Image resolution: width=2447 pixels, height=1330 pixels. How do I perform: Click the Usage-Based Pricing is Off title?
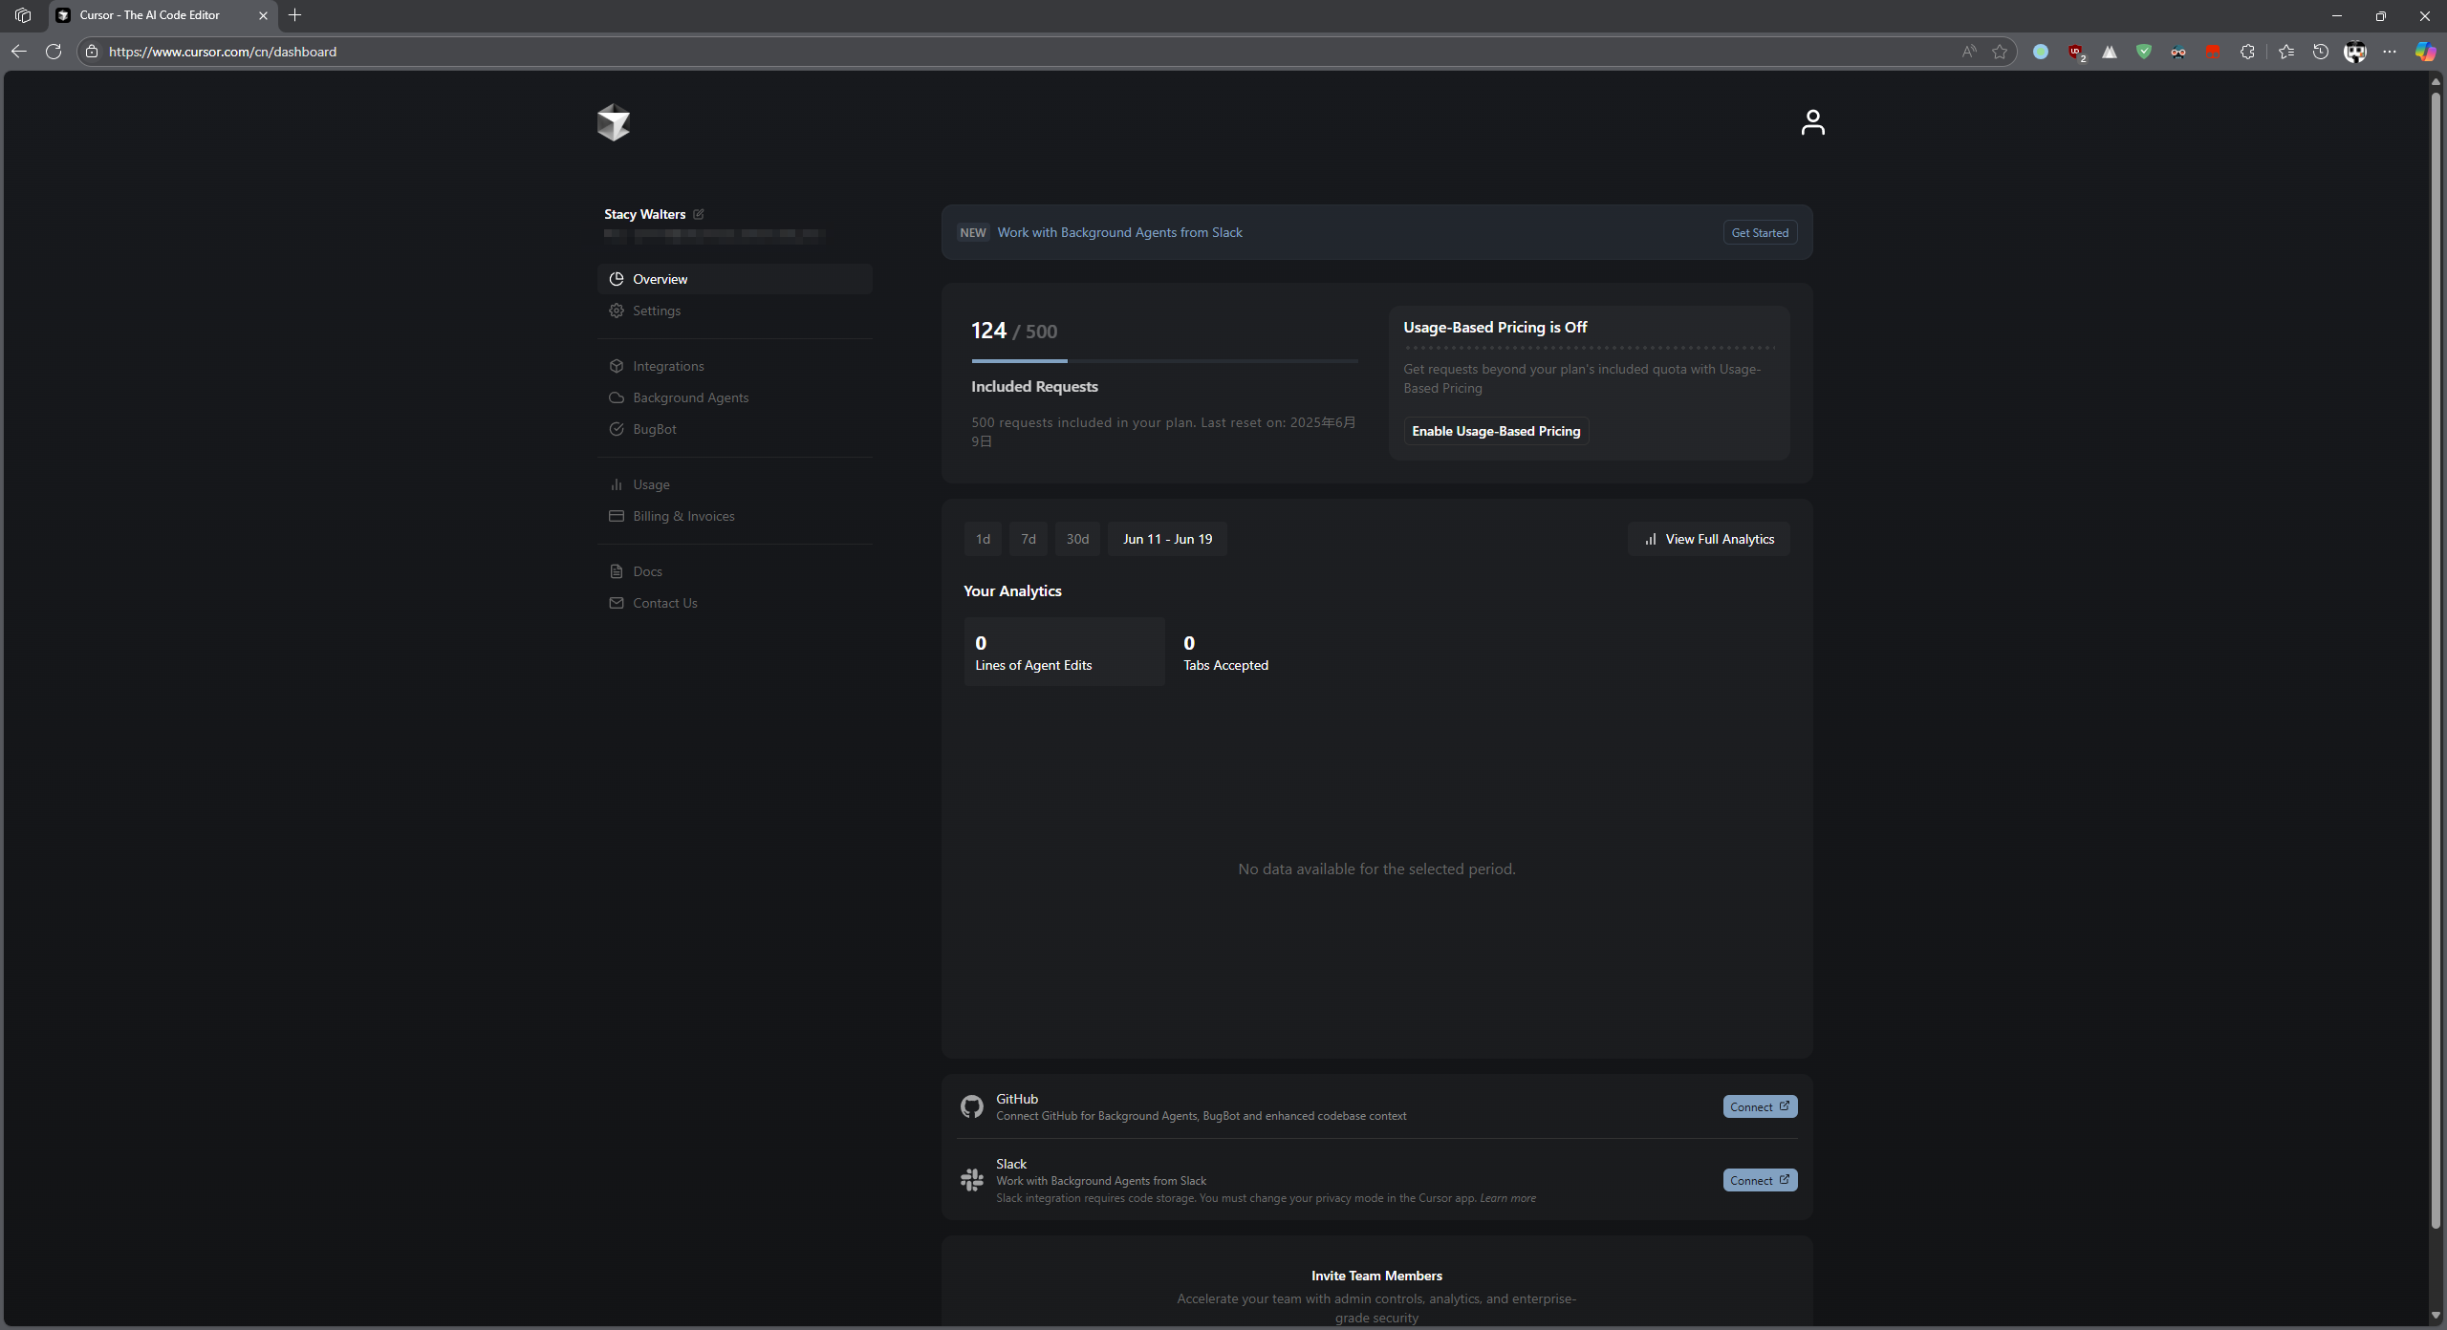click(x=1495, y=327)
